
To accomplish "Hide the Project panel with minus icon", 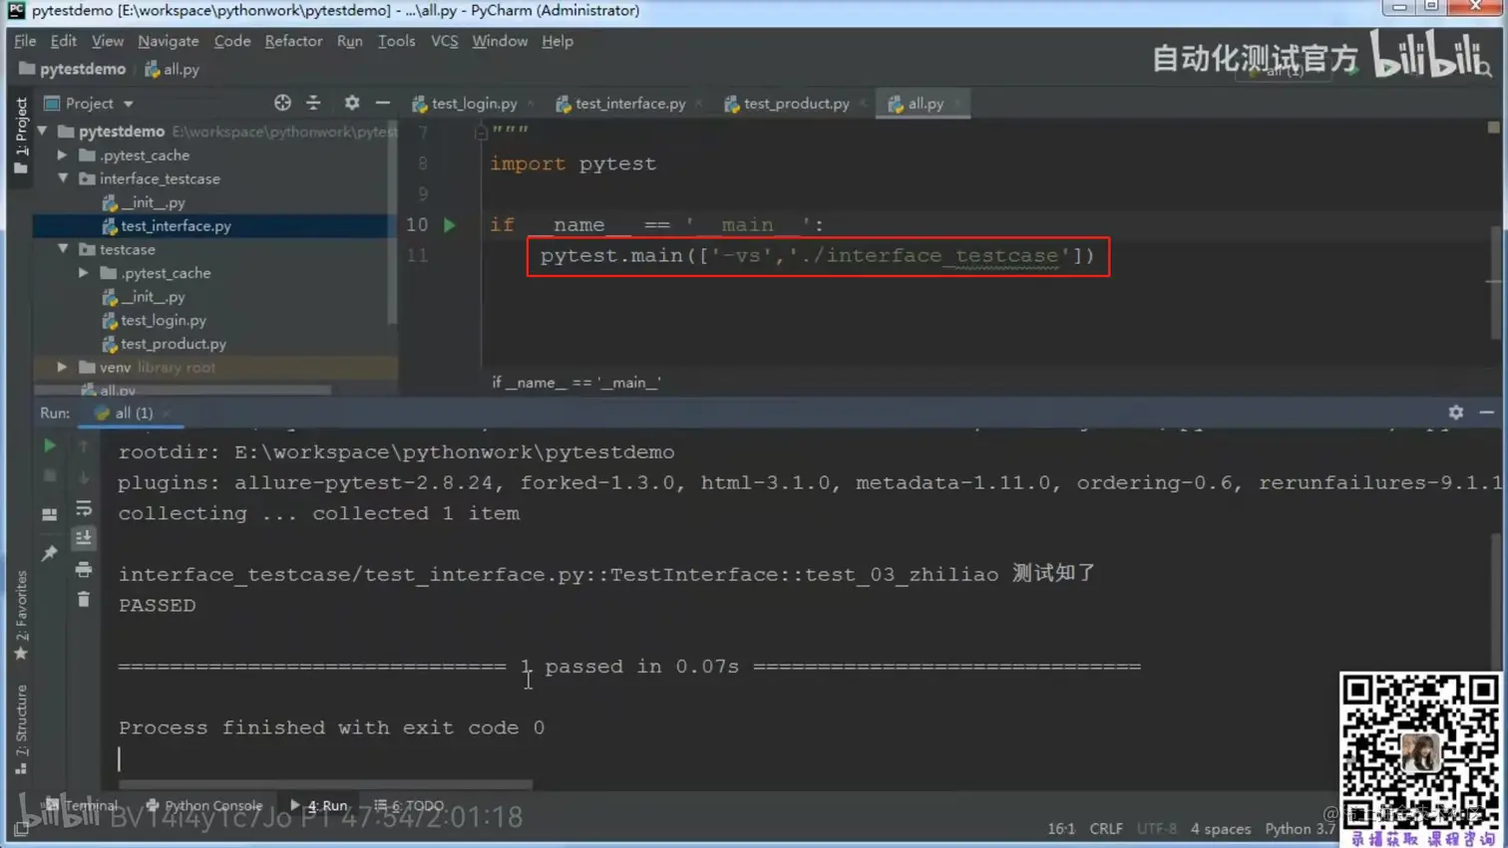I will click(x=383, y=103).
